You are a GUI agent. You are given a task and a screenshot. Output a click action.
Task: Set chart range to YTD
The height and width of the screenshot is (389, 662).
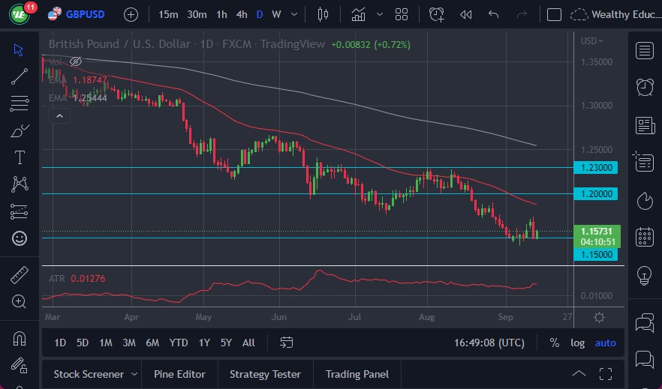[x=179, y=343]
